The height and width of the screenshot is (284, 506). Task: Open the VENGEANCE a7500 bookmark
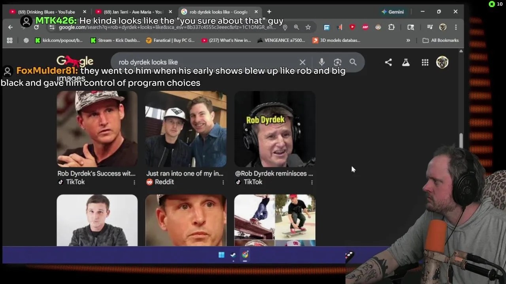(281, 40)
